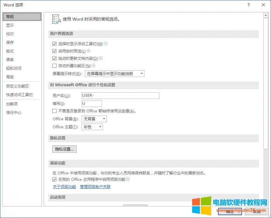Click the vertical scrollbar thumb
271x218 pixels.
(x=266, y=83)
